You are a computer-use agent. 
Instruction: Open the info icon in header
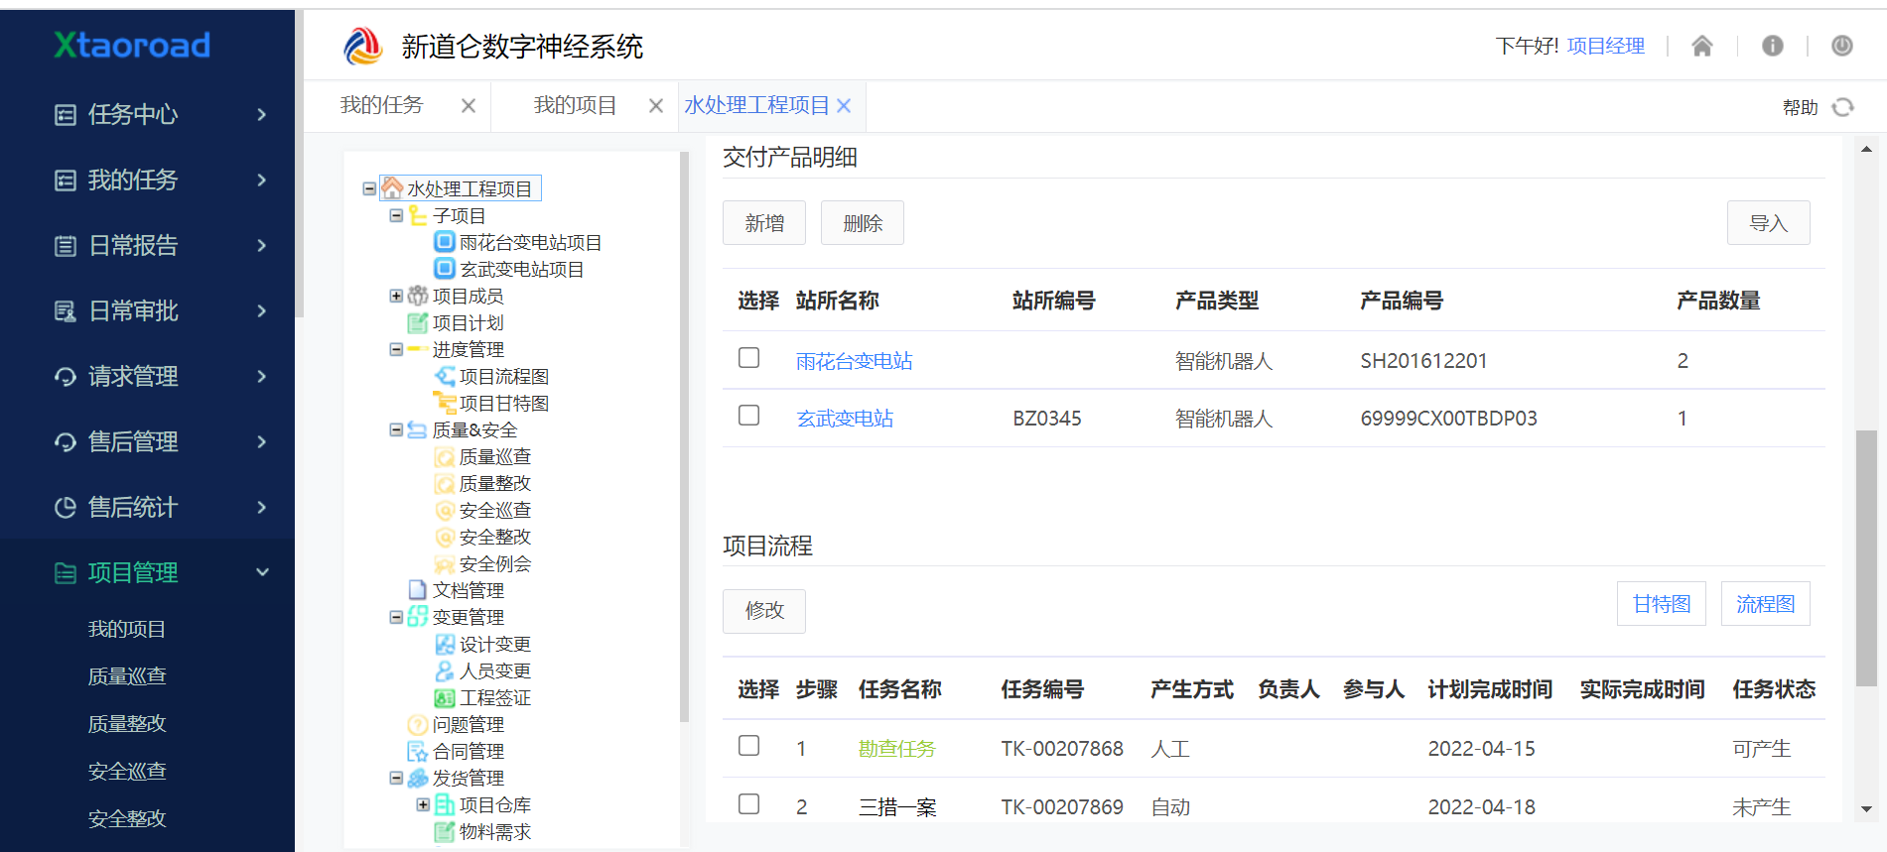point(1772,46)
